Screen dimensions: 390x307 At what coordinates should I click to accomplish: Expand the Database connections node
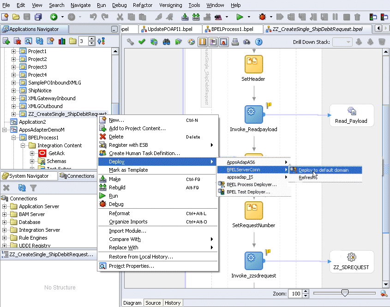tap(4, 222)
